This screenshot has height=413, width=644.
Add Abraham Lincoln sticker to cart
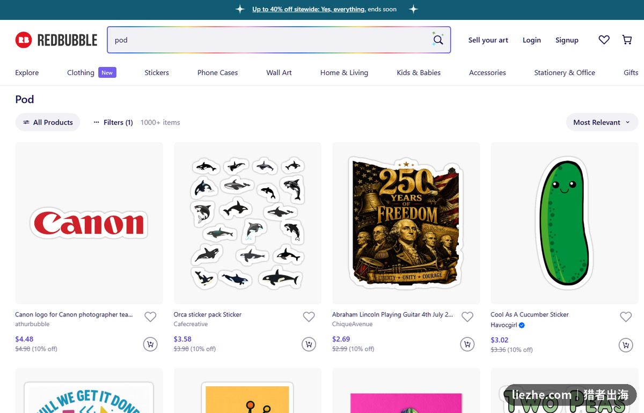point(467,344)
